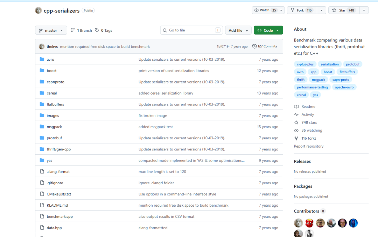Screen dimensions: 378x237
Task: Open the blue contributor avatar
Action: [353, 223]
